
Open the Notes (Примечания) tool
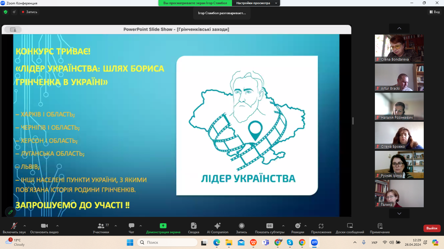click(380, 228)
